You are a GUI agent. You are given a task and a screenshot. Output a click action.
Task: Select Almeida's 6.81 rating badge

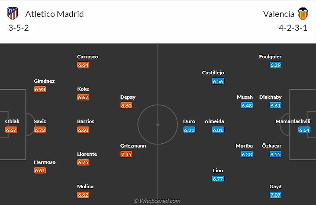click(x=218, y=130)
